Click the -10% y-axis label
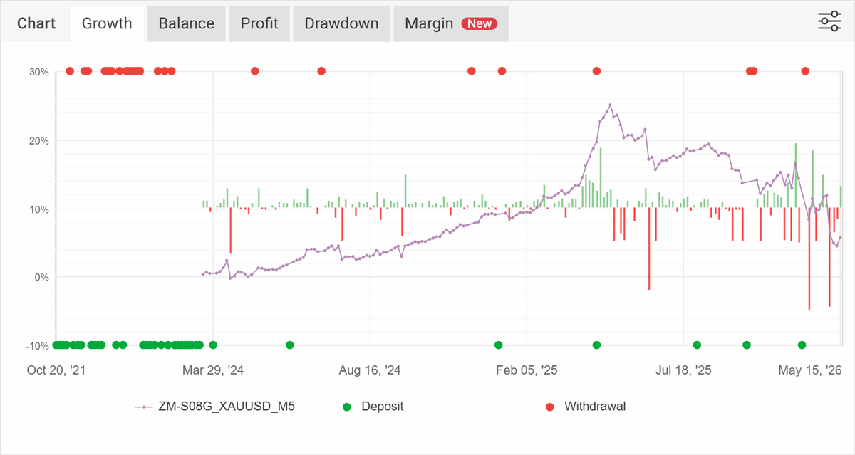 [x=38, y=346]
